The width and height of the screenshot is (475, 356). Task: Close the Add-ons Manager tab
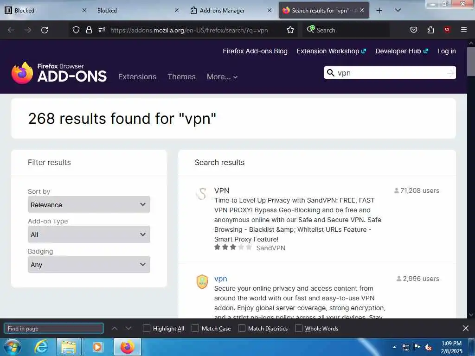pos(270,10)
